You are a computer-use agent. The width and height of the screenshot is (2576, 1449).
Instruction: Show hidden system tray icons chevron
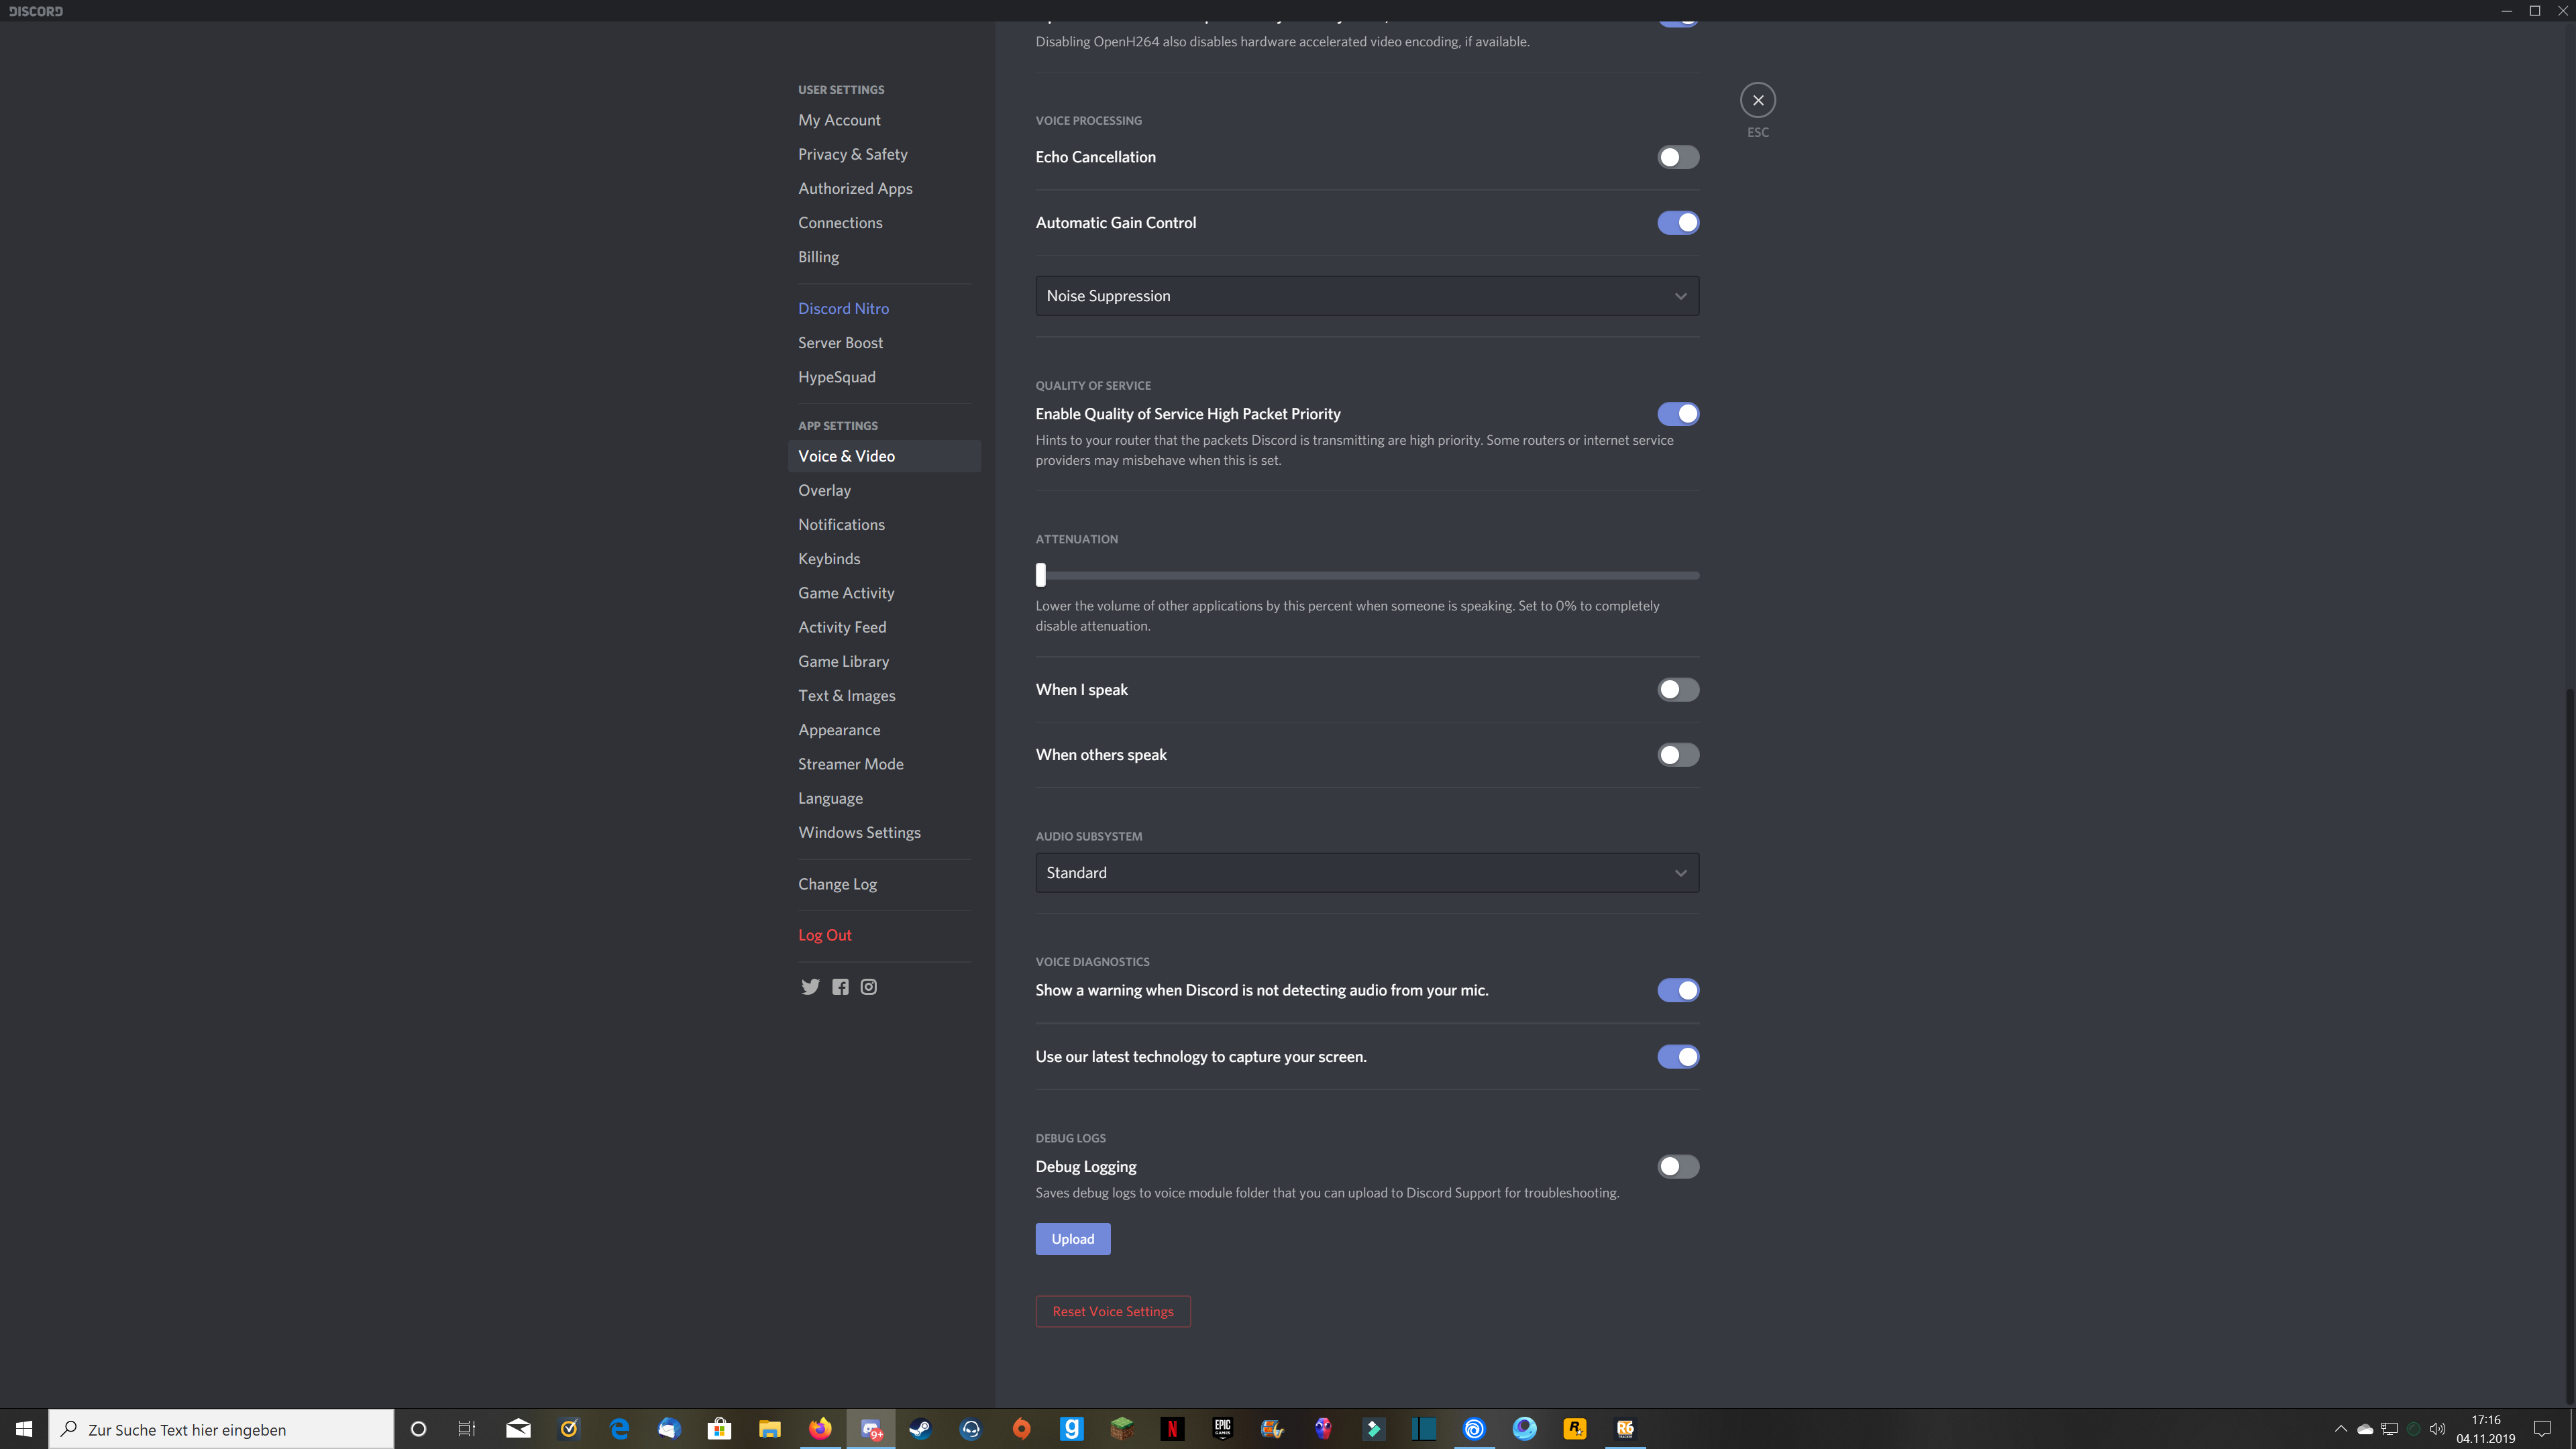(x=2340, y=1429)
